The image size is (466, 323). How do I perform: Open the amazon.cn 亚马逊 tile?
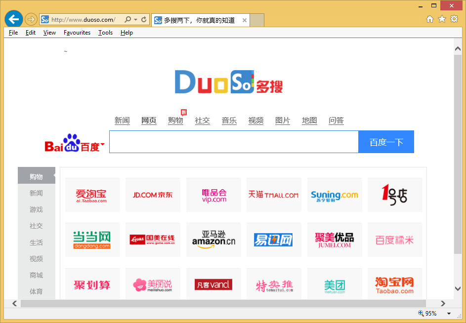[213, 240]
